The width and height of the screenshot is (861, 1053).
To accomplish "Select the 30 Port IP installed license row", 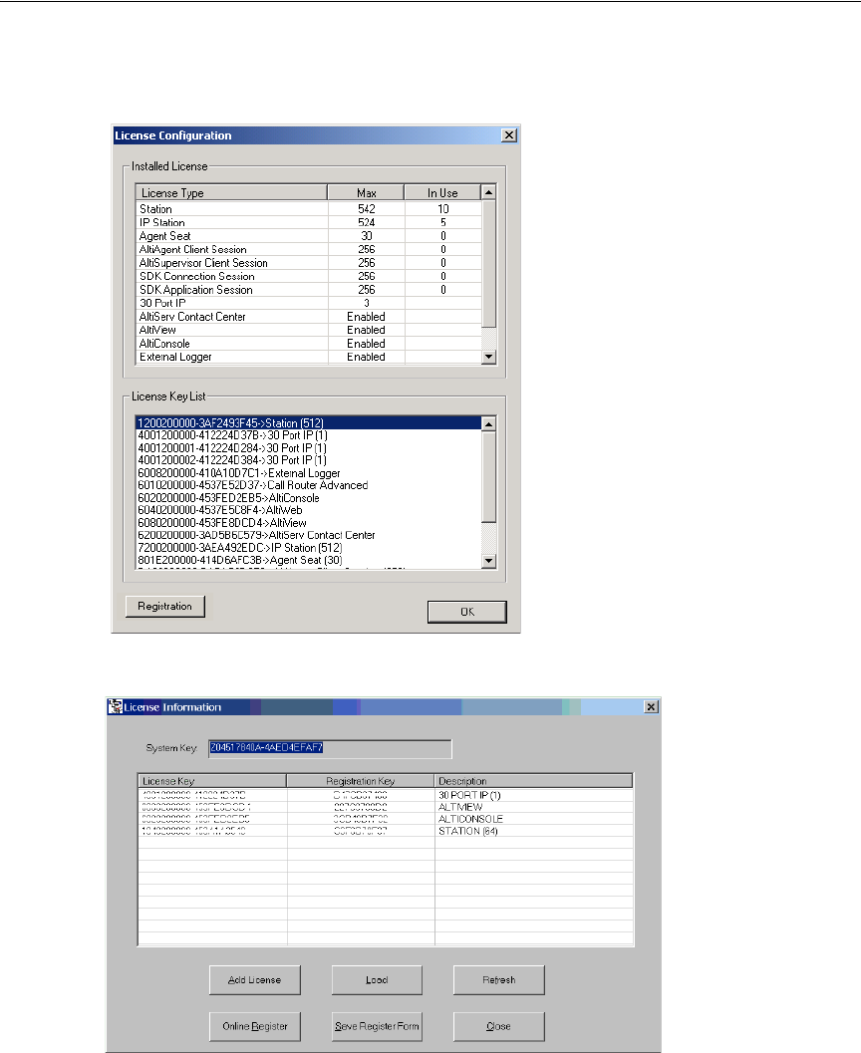I will point(309,303).
